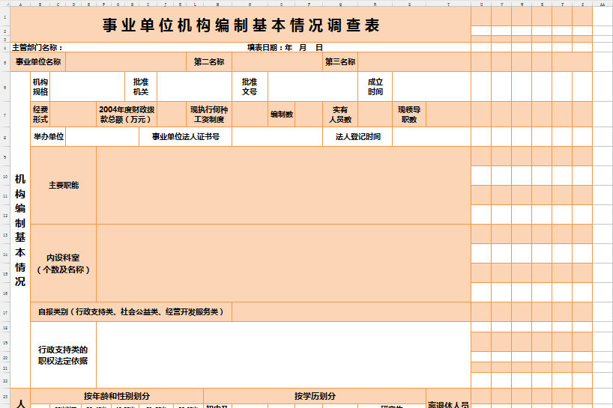Click the 填表日期 date cell
613x408 pixels.
point(285,47)
